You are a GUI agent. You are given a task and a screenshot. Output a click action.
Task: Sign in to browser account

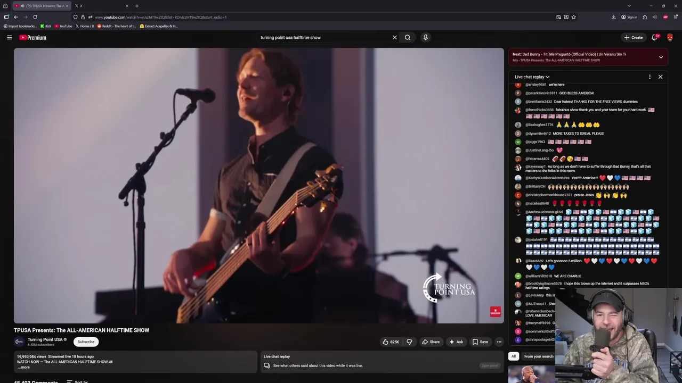(629, 17)
